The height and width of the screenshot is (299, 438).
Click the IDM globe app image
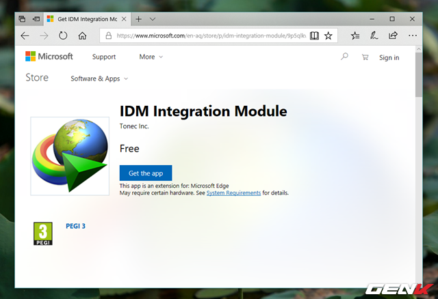pyautogui.click(x=70, y=156)
